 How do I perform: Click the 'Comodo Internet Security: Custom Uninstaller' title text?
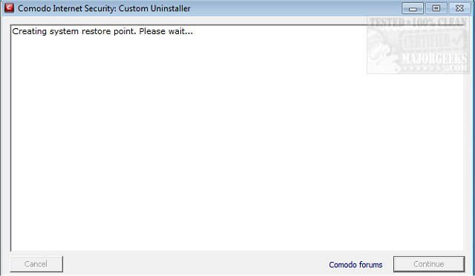tap(104, 8)
